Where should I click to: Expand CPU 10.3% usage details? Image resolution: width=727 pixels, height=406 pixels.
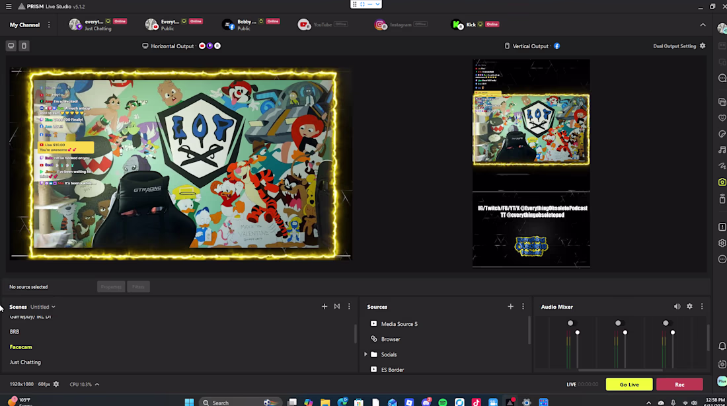tap(97, 384)
